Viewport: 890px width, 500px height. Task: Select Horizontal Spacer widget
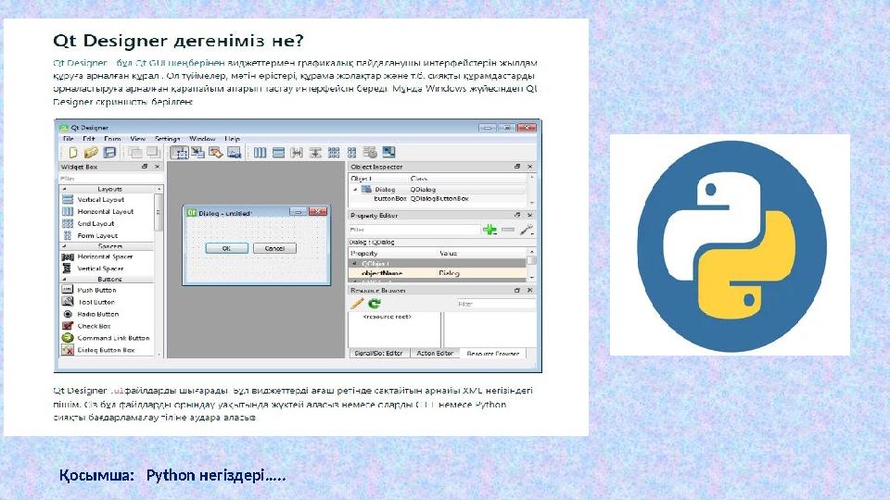tap(97, 256)
